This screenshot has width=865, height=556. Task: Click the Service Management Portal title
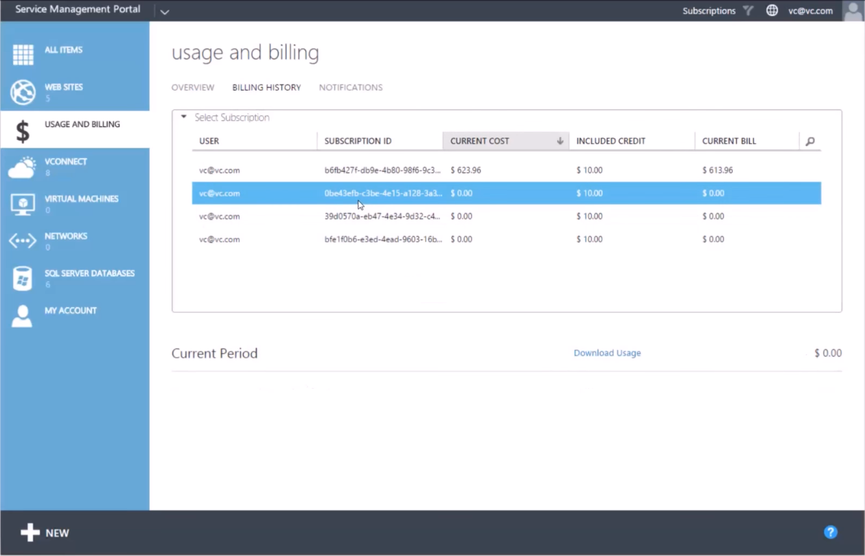click(x=78, y=10)
